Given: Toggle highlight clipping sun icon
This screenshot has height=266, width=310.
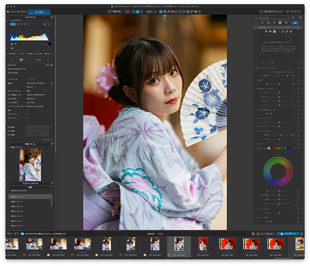Looking at the screenshot, I should tap(15, 44).
